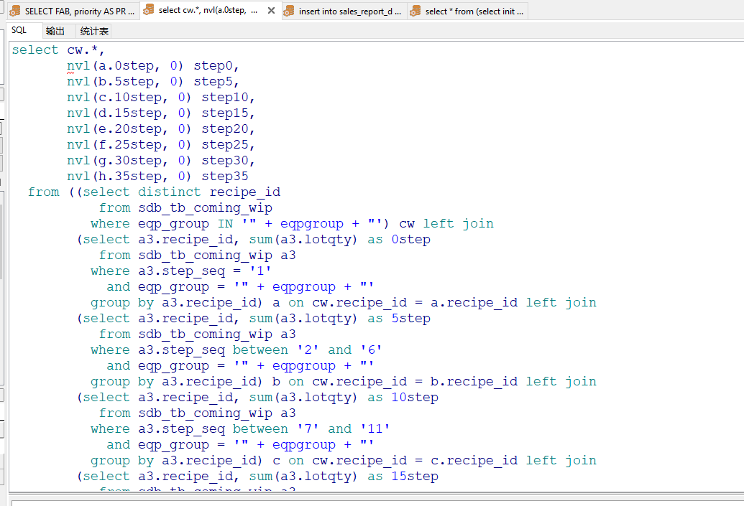The height and width of the screenshot is (506, 744).
Task: Click the 'nvl(d.15step, 0) step15' line
Action: pos(161,113)
